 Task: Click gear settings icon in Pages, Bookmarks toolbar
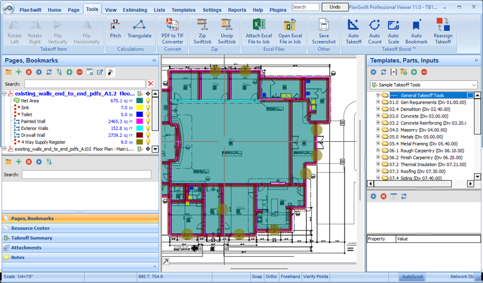point(39,72)
